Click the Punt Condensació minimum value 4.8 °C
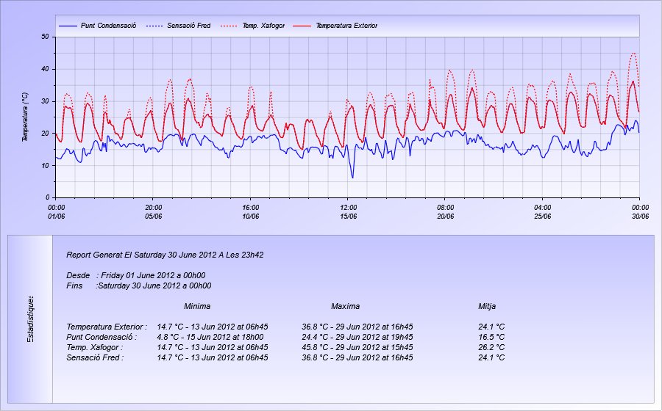This screenshot has height=411, width=662. [x=170, y=337]
